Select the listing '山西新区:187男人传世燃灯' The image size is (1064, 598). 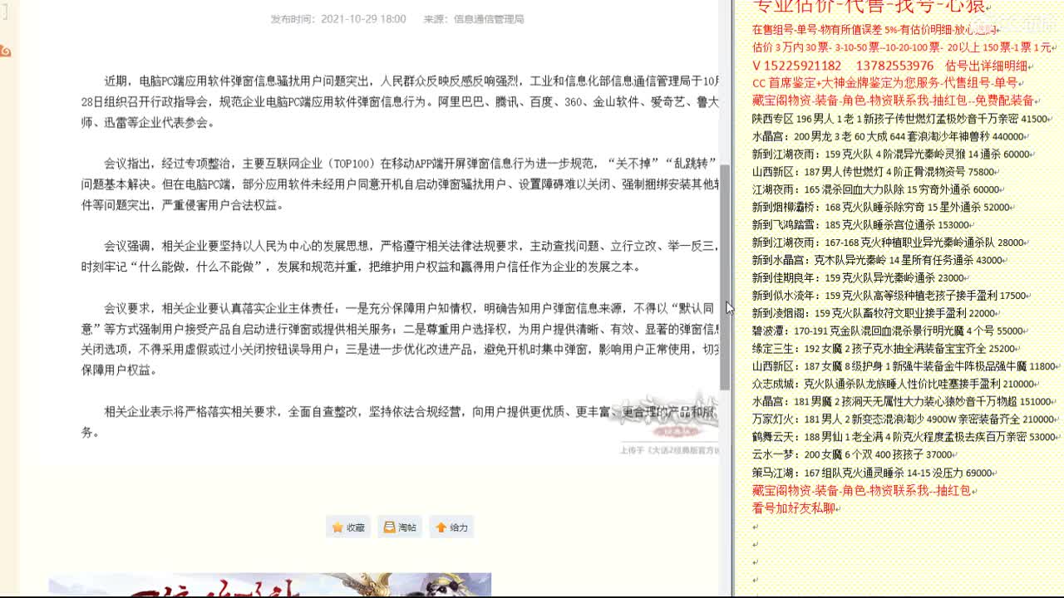(874, 172)
